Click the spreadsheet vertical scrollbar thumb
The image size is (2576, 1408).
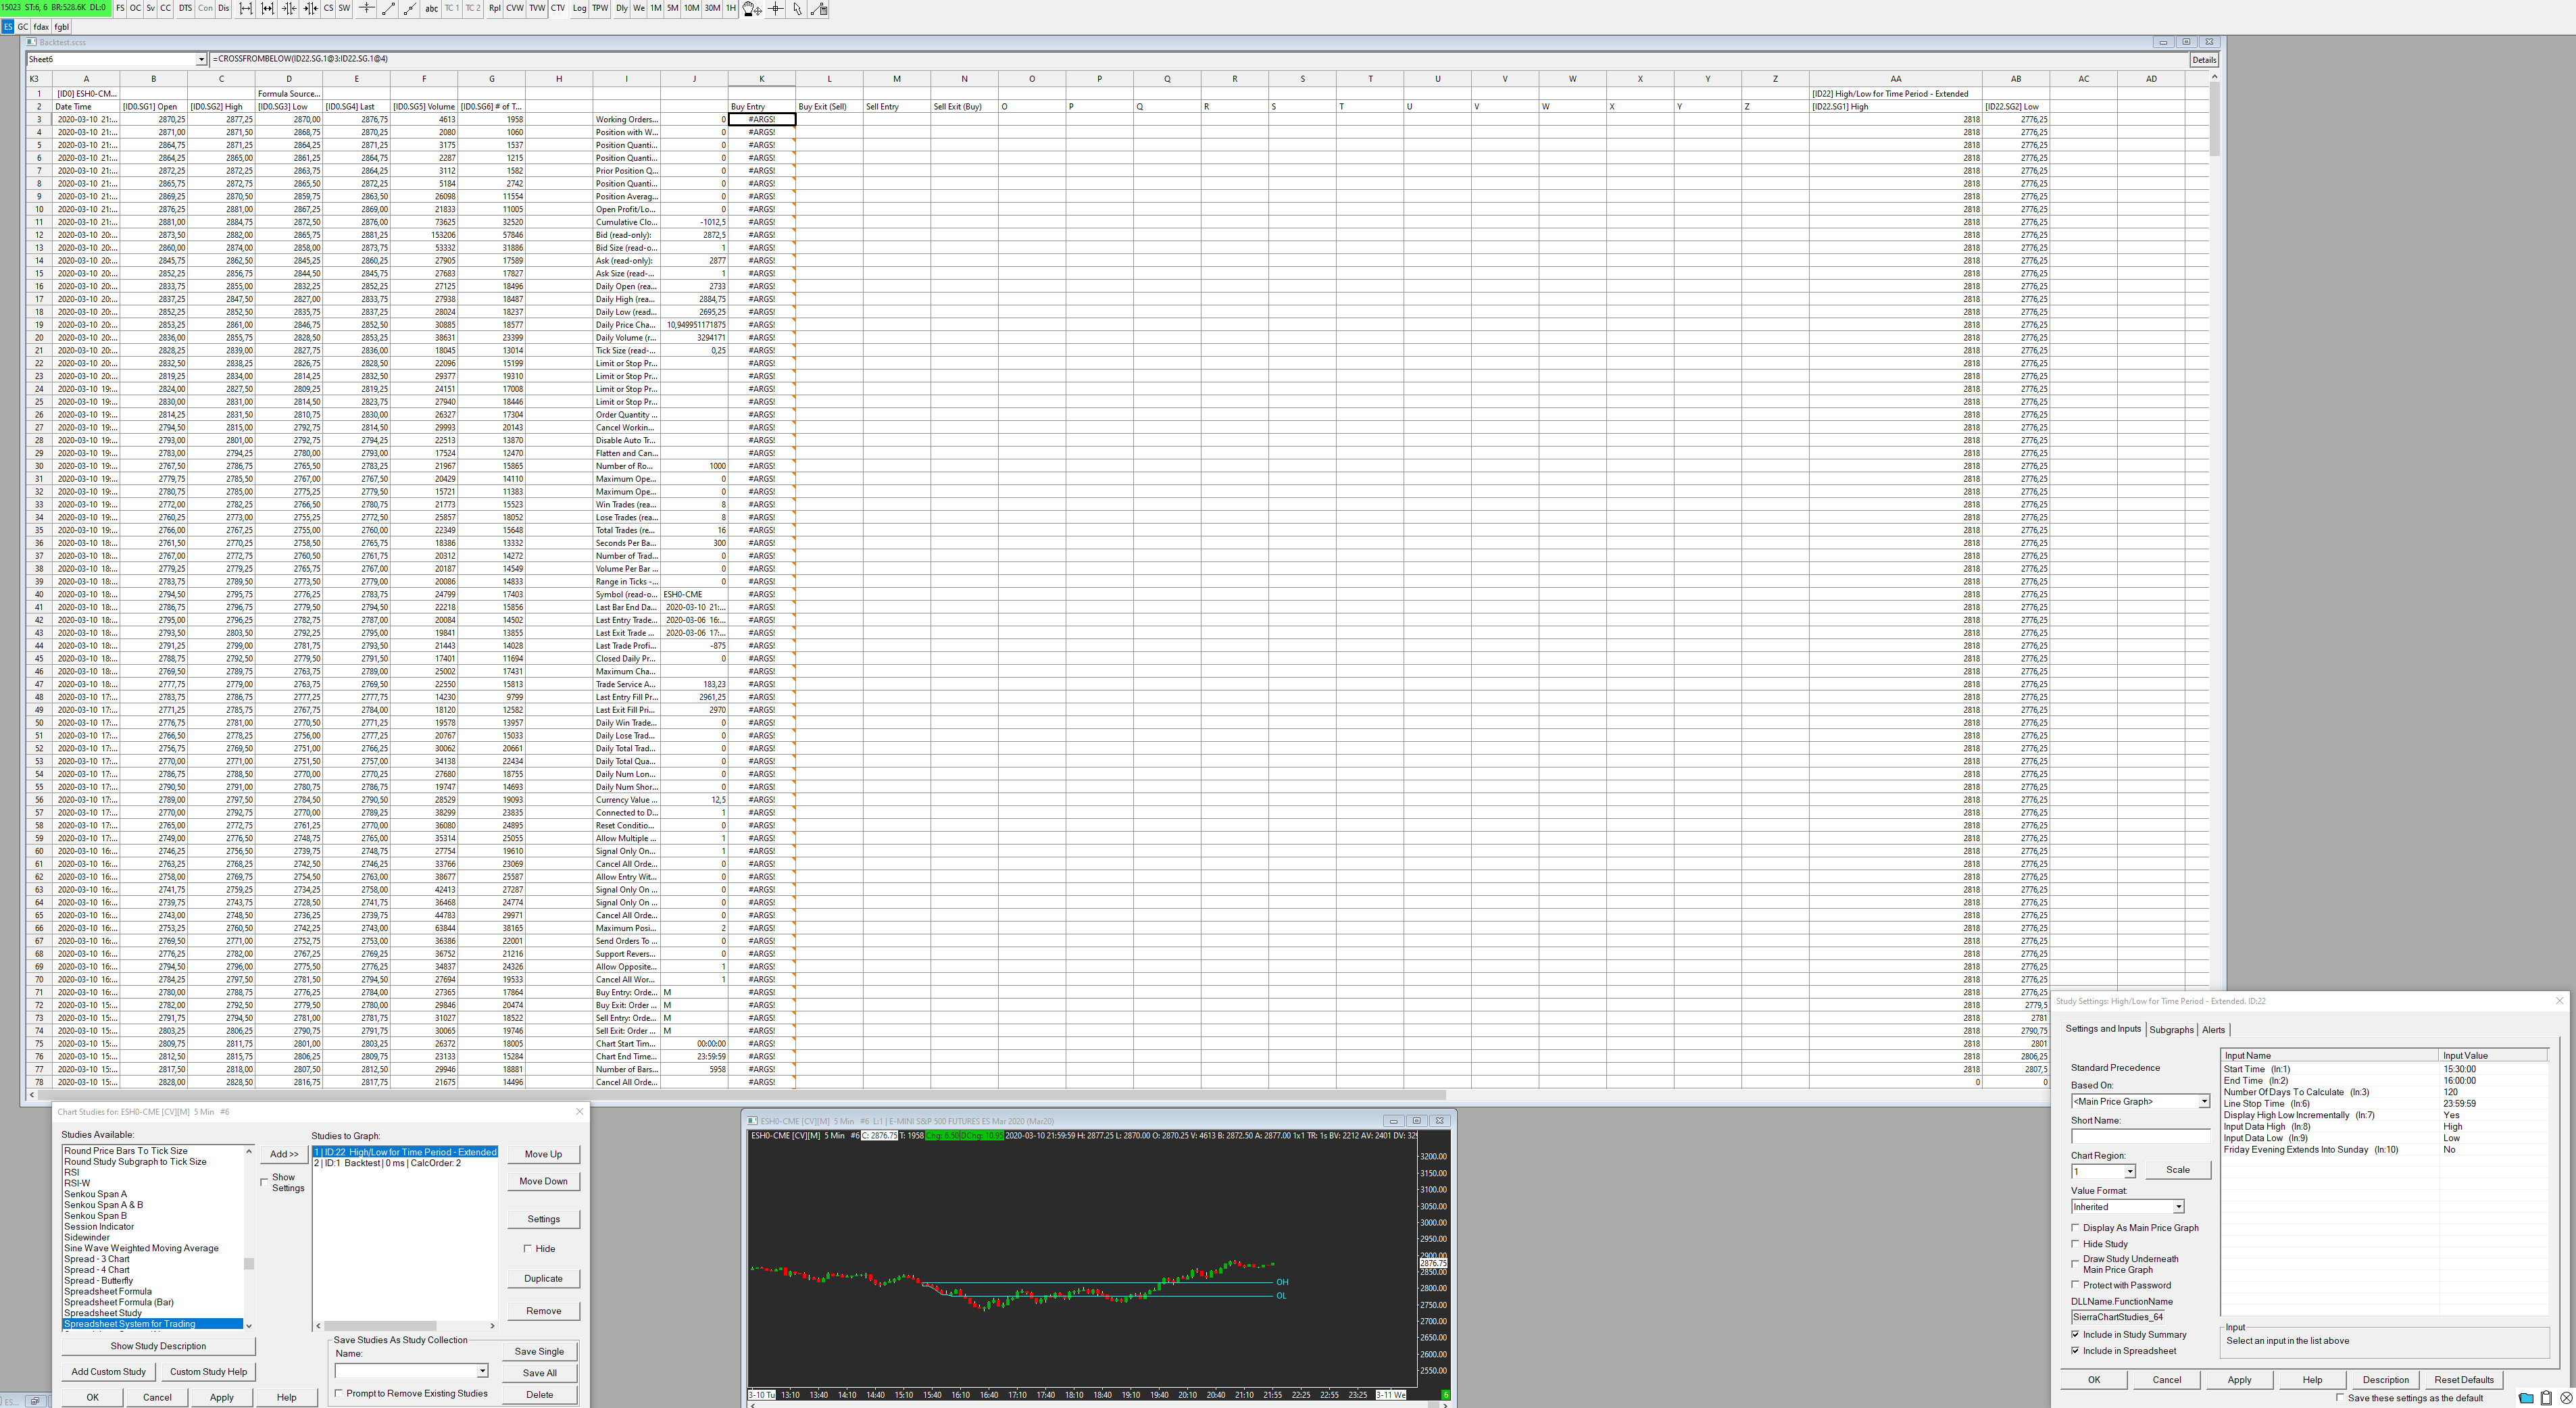click(x=2214, y=118)
